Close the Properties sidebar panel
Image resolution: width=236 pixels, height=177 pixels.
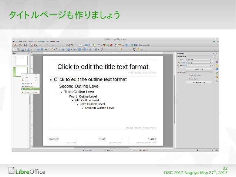[x=213, y=53]
